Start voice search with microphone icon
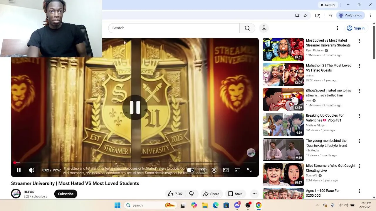This screenshot has height=211, width=376. point(264,28)
